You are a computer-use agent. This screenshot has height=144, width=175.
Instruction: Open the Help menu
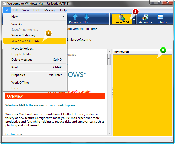click(63, 10)
